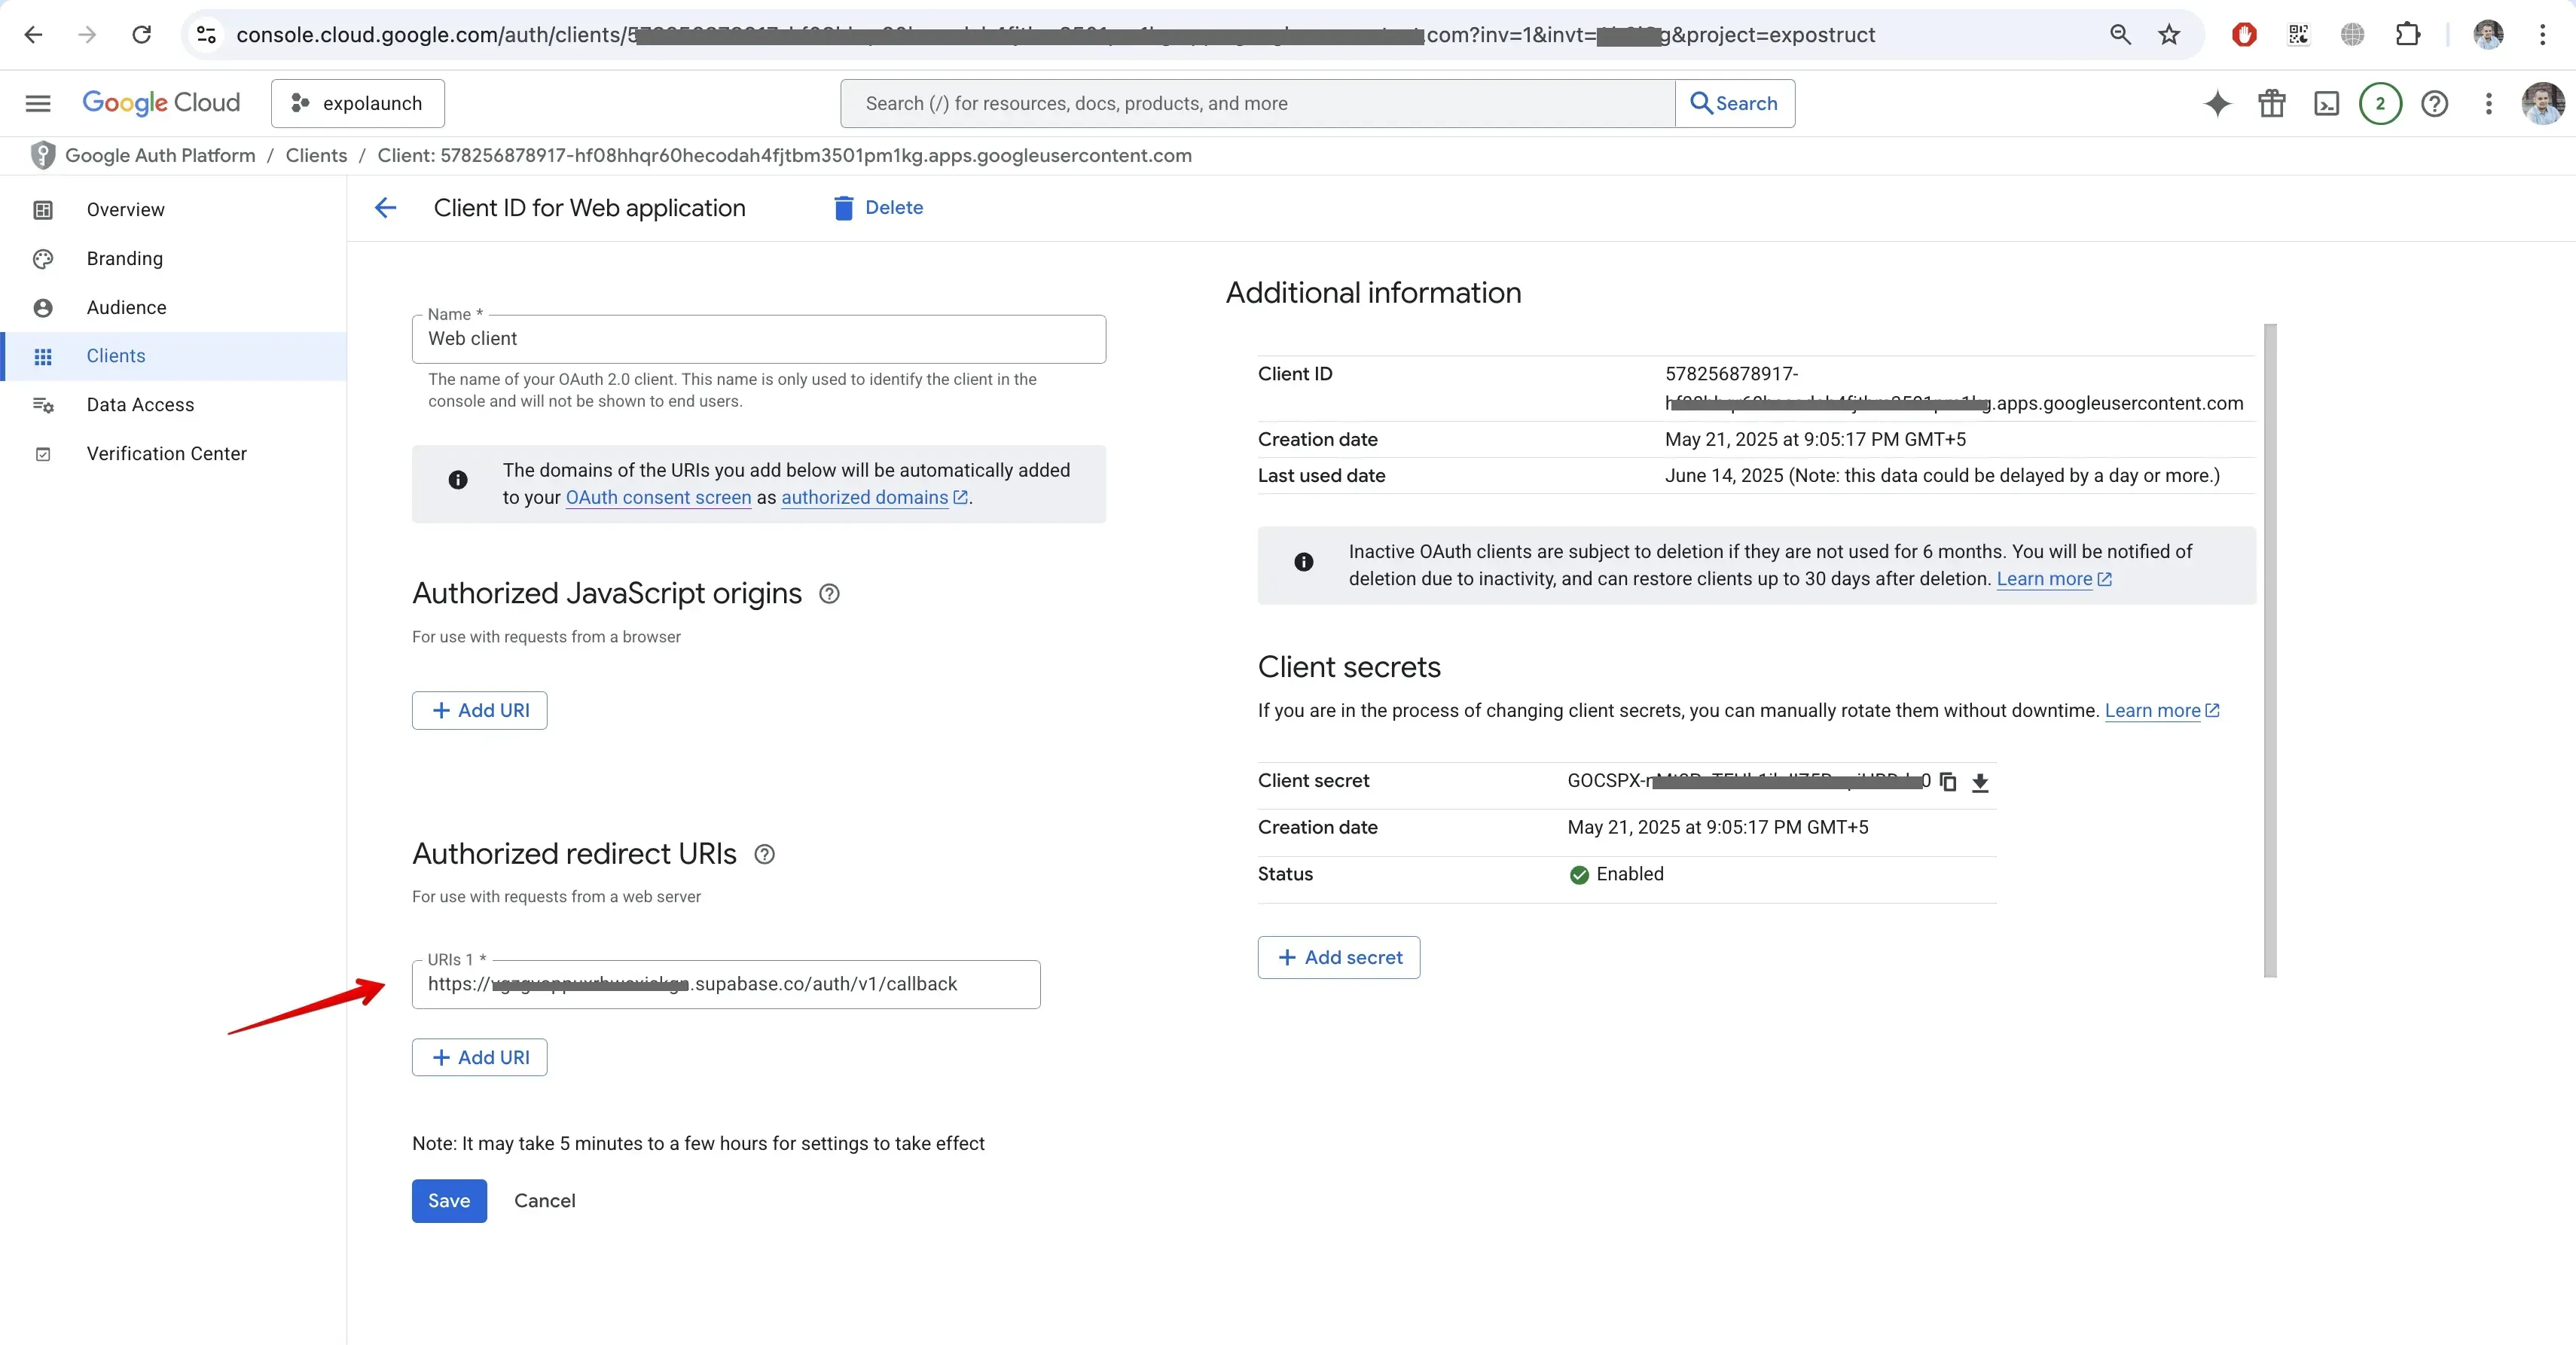This screenshot has width=2576, height=1345.
Task: Bookmark this page with the star
Action: [2169, 35]
